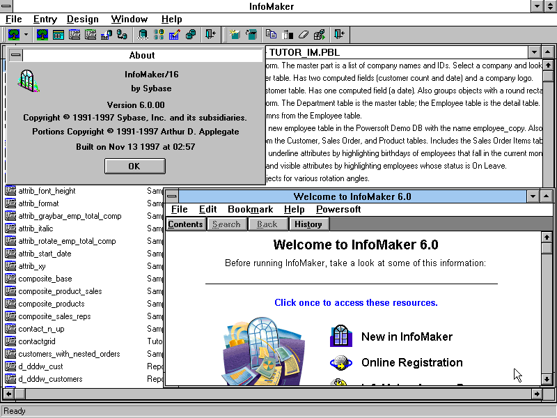The height and width of the screenshot is (418, 557).
Task: Select the composite_product_sales entry
Action: (x=60, y=291)
